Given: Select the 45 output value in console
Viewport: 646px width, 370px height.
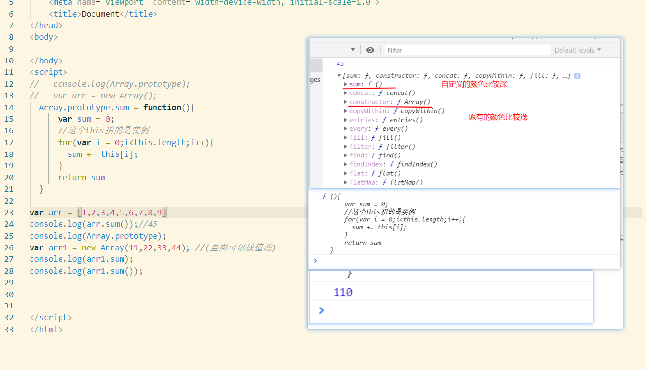Looking at the screenshot, I should (340, 64).
